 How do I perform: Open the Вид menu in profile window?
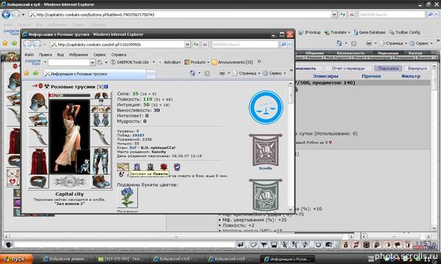point(60,54)
